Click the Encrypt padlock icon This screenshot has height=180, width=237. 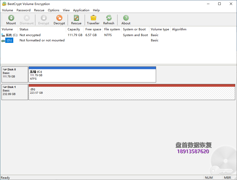(44, 18)
